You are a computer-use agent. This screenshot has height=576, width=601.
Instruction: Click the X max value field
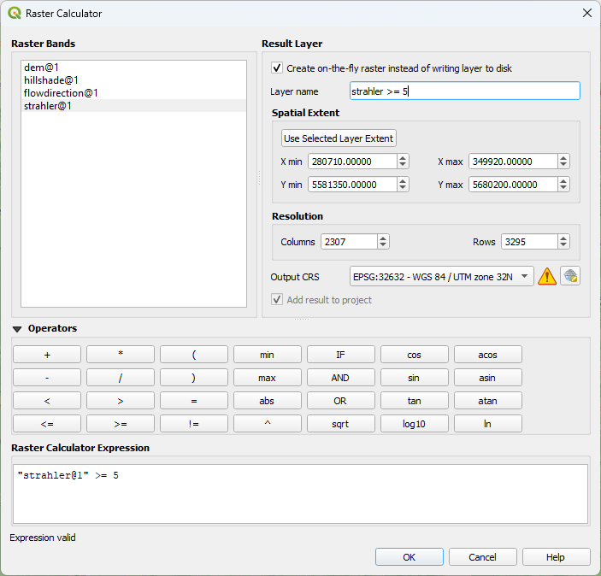coord(513,162)
